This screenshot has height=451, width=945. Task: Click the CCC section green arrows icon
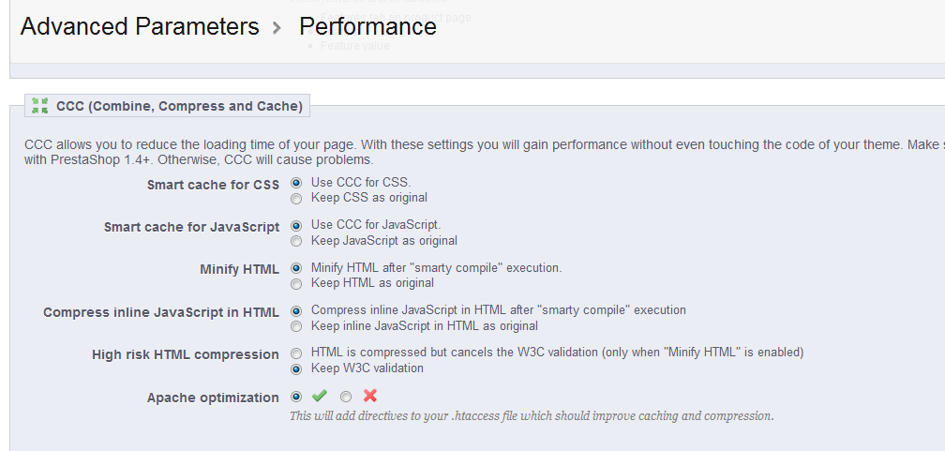(x=39, y=106)
